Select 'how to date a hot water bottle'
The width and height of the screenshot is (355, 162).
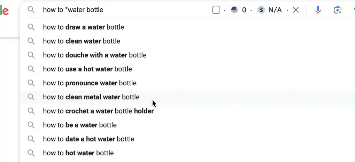tap(187, 139)
